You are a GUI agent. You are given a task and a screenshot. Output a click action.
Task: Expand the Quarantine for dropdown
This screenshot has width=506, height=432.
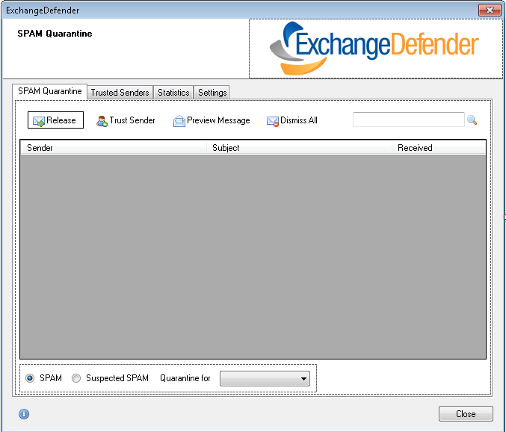click(x=265, y=379)
